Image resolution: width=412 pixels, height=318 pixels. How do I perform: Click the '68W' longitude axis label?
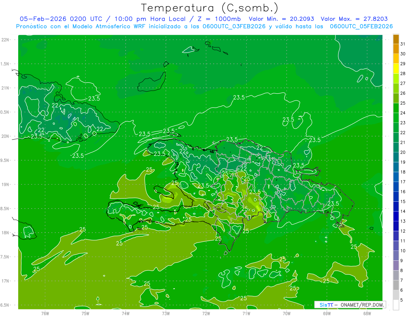pyautogui.click(x=367, y=314)
